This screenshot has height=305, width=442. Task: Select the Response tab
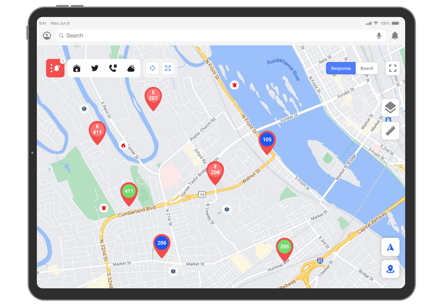click(341, 68)
